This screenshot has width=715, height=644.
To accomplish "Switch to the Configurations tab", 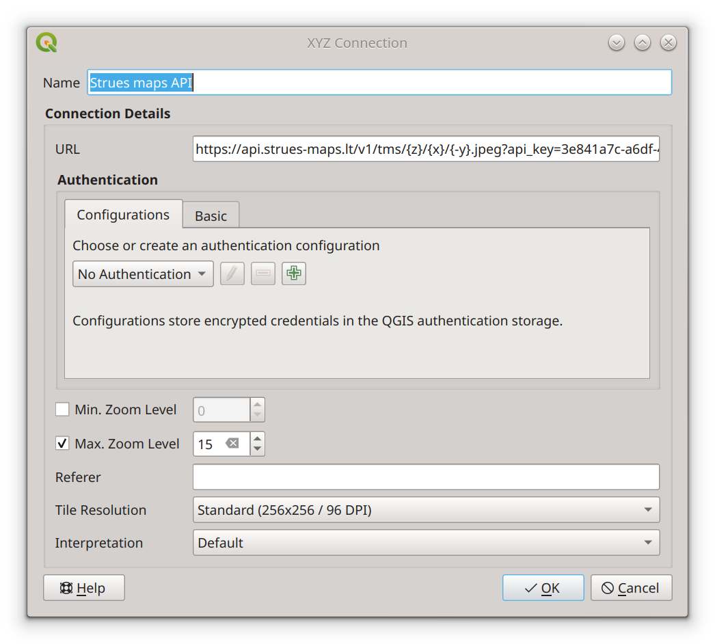I will tap(123, 215).
